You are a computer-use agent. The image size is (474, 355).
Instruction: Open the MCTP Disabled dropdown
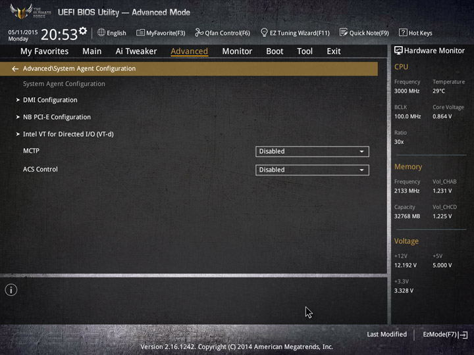click(312, 151)
